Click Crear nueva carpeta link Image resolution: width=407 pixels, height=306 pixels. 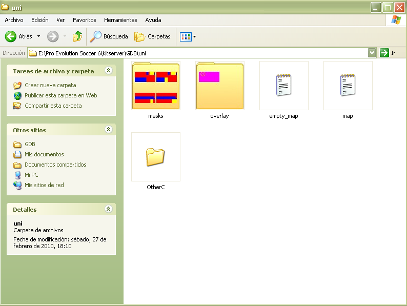50,85
